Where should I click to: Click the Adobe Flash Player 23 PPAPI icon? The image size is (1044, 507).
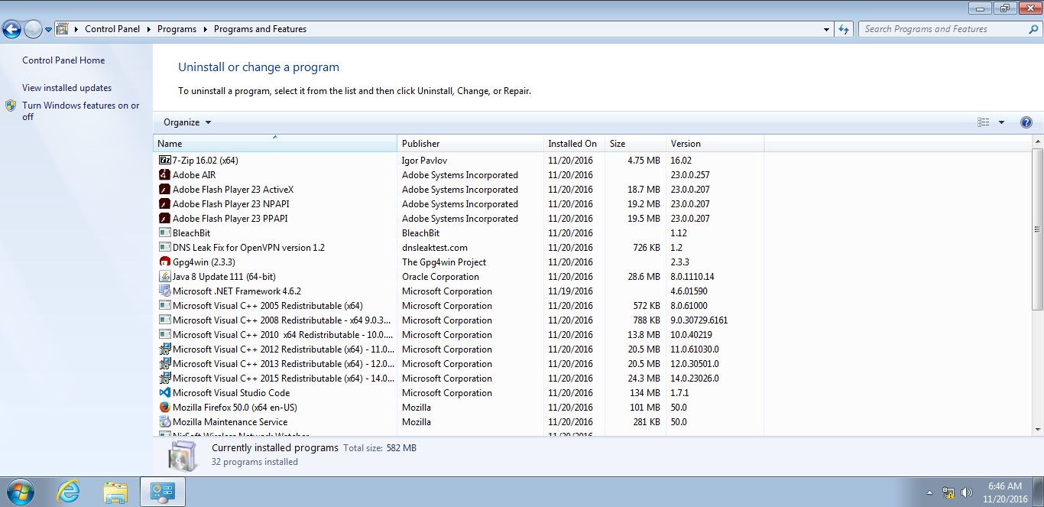click(164, 219)
